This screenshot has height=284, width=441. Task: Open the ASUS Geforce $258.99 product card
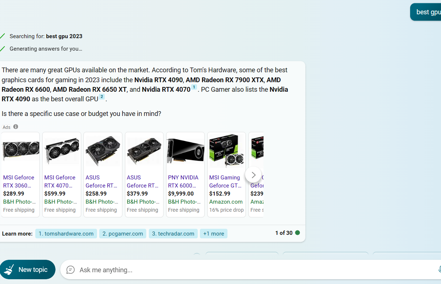[103, 175]
